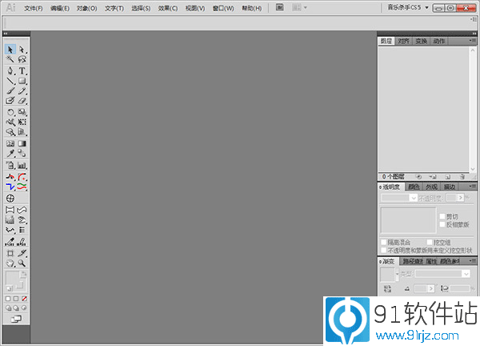Select the Magic Wand tool
This screenshot has width=480, height=346.
pos(10,59)
